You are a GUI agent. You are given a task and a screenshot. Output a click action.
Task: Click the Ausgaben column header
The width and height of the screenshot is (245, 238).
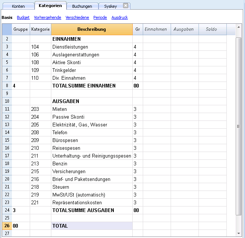[x=185, y=29]
